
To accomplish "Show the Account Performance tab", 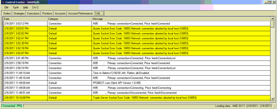I will click(80, 13).
